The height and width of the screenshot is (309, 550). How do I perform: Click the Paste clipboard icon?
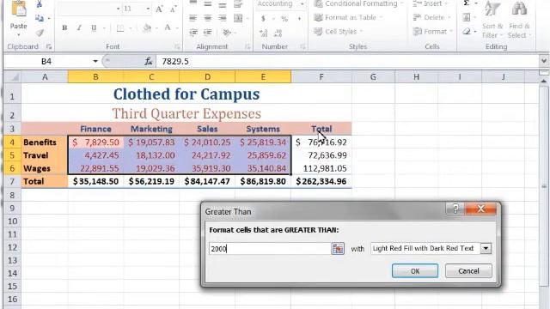tap(19, 9)
